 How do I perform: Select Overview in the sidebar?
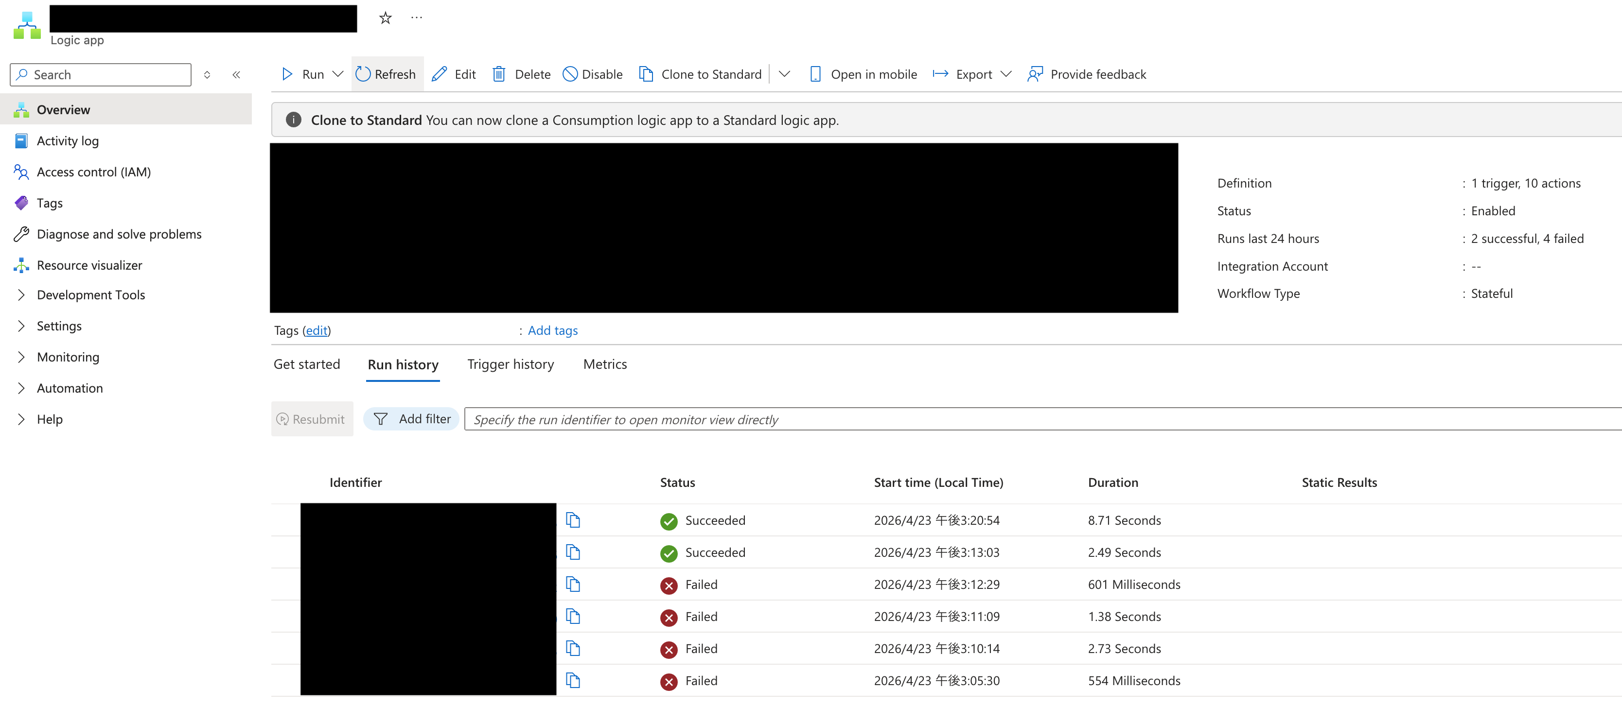click(x=126, y=109)
